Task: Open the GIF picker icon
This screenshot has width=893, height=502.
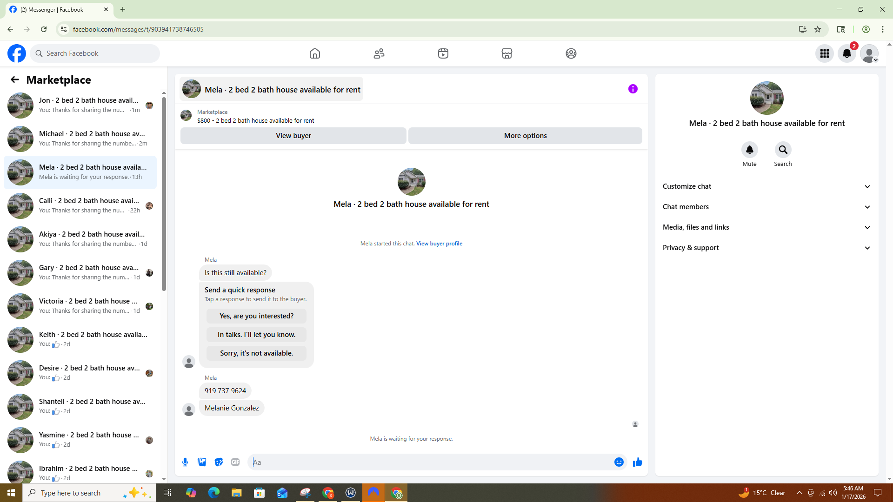Action: tap(235, 462)
